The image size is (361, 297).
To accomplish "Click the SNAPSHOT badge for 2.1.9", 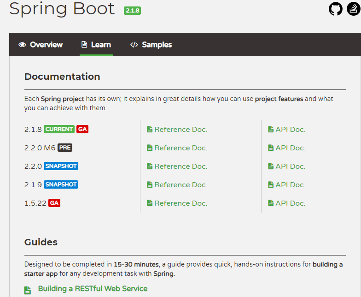I will click(x=61, y=184).
